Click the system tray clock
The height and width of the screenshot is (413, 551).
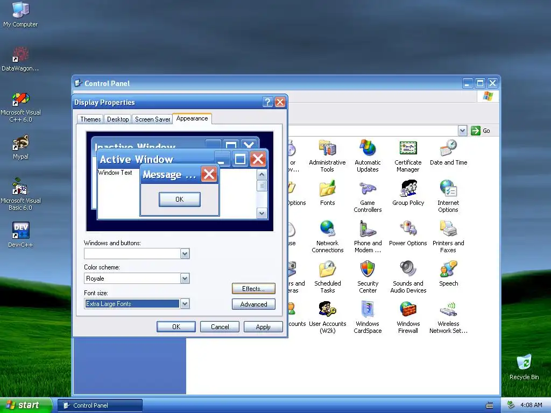pos(531,405)
